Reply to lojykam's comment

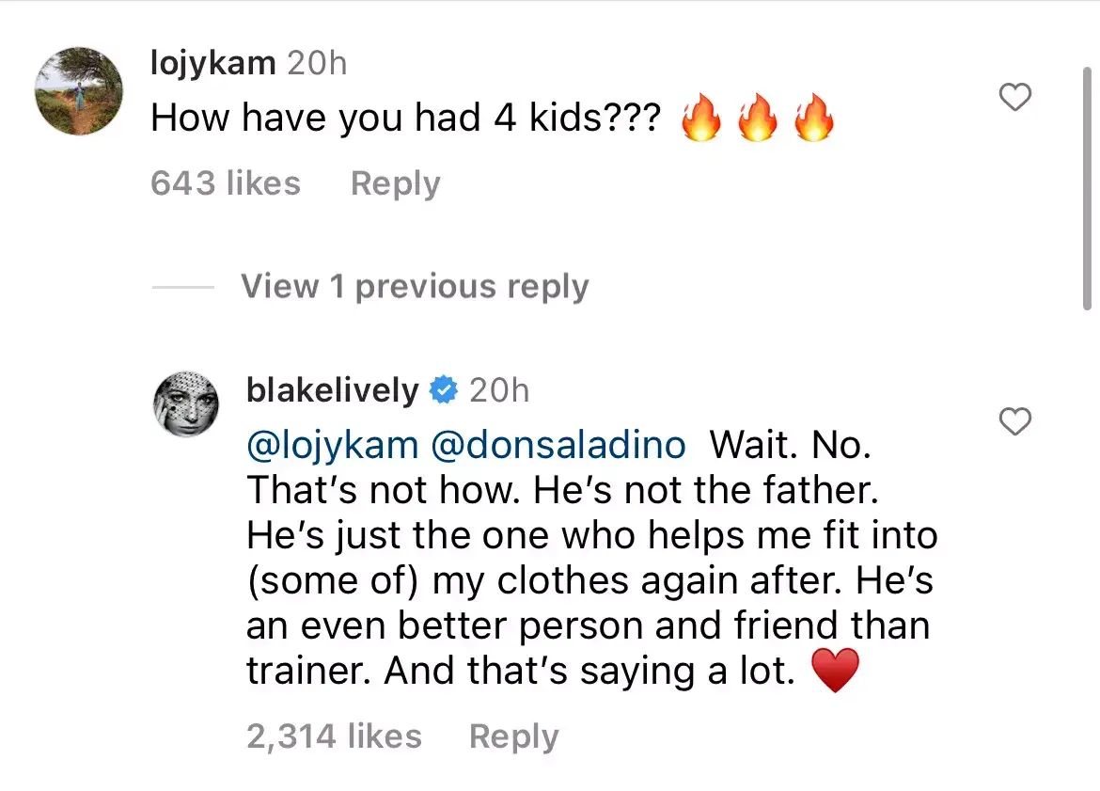coord(395,183)
